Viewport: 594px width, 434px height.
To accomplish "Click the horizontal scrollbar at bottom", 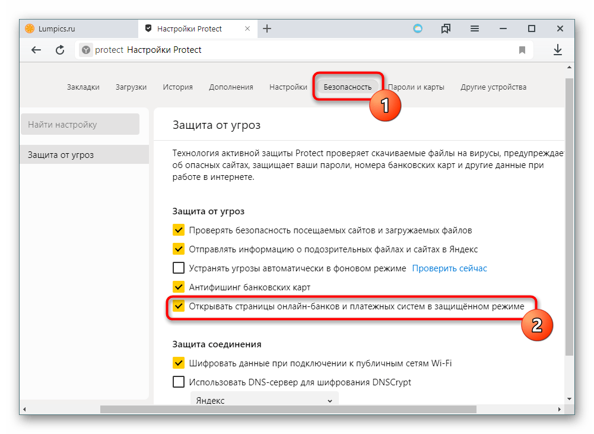I will pos(288,409).
